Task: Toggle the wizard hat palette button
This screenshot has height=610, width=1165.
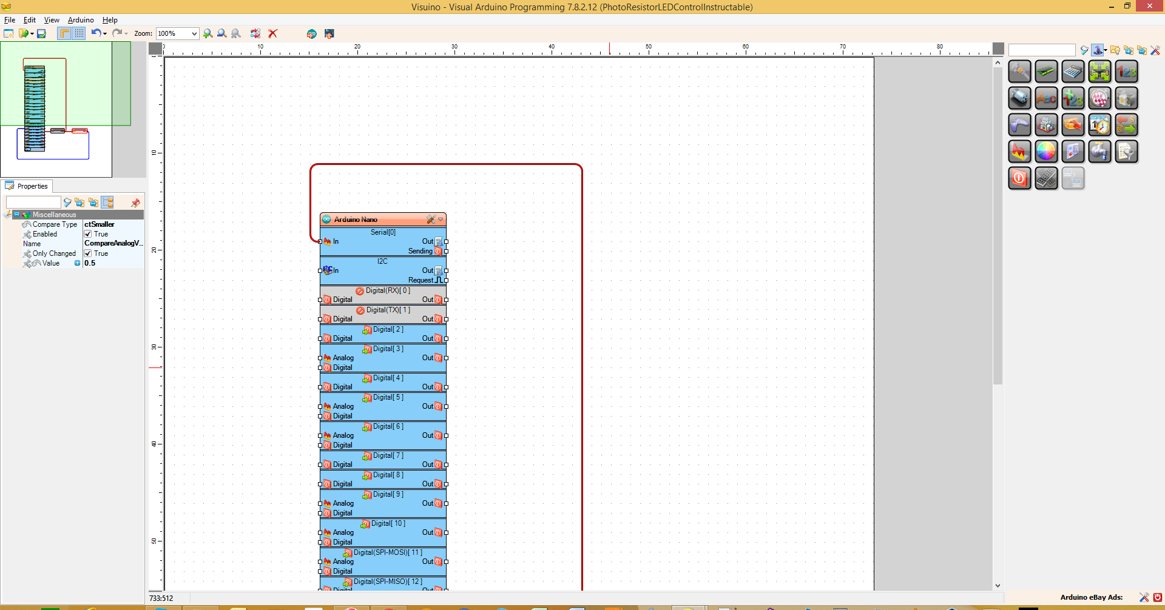Action: (1097, 50)
